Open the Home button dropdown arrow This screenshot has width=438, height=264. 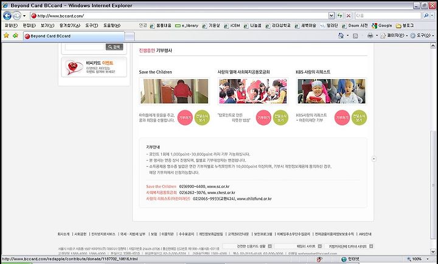click(x=347, y=35)
